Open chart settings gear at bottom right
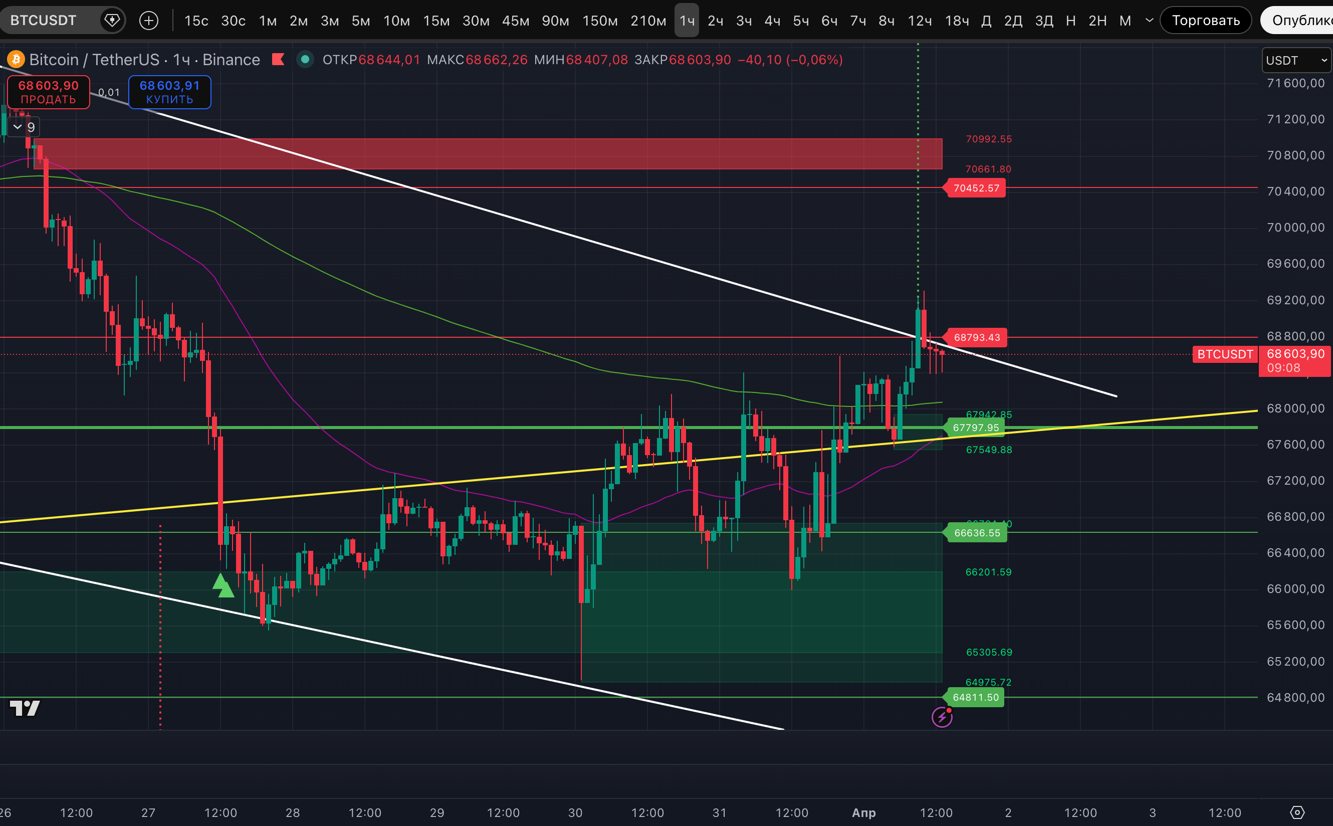Image resolution: width=1333 pixels, height=826 pixels. 1297,812
